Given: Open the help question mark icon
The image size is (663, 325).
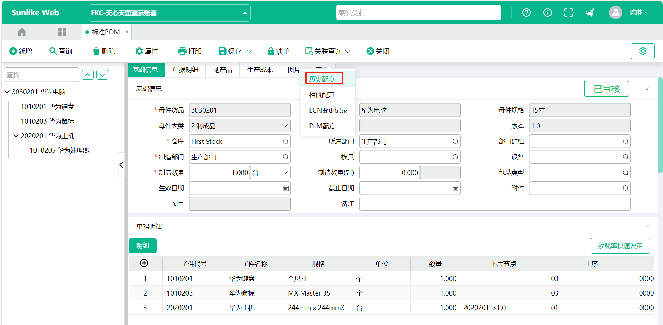Looking at the screenshot, I should (527, 12).
